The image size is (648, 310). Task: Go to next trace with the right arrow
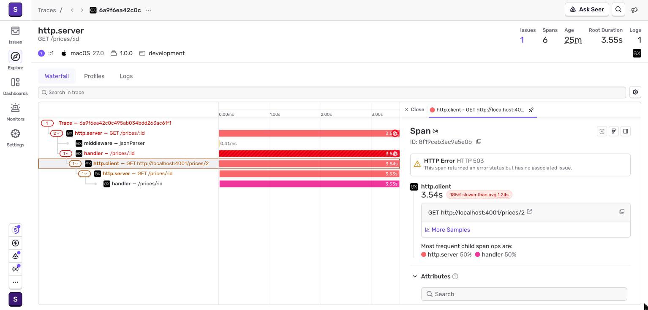coord(82,10)
